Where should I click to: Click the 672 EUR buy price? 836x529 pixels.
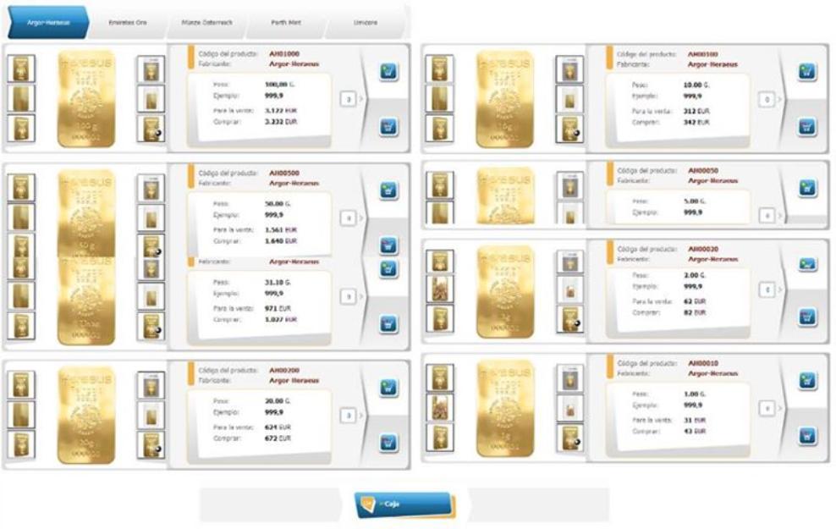278,438
